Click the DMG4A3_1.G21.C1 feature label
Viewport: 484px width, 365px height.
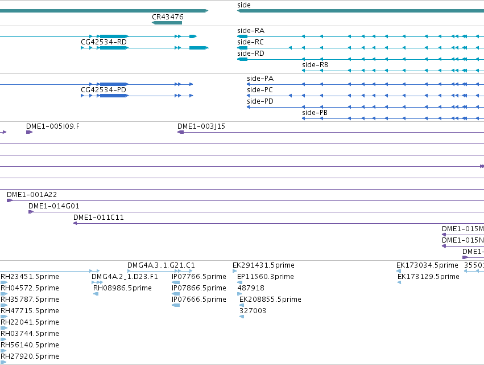pos(161,265)
